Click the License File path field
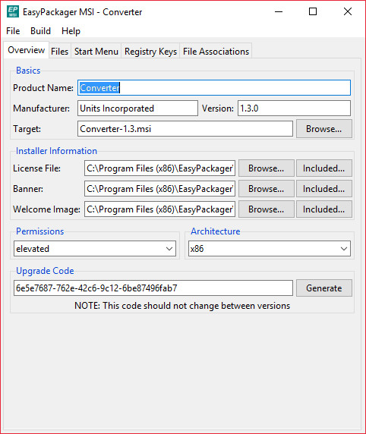This screenshot has height=434, width=366. click(x=159, y=168)
